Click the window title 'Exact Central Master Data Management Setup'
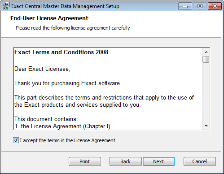Screen dimensions: 224x174 (65, 6)
